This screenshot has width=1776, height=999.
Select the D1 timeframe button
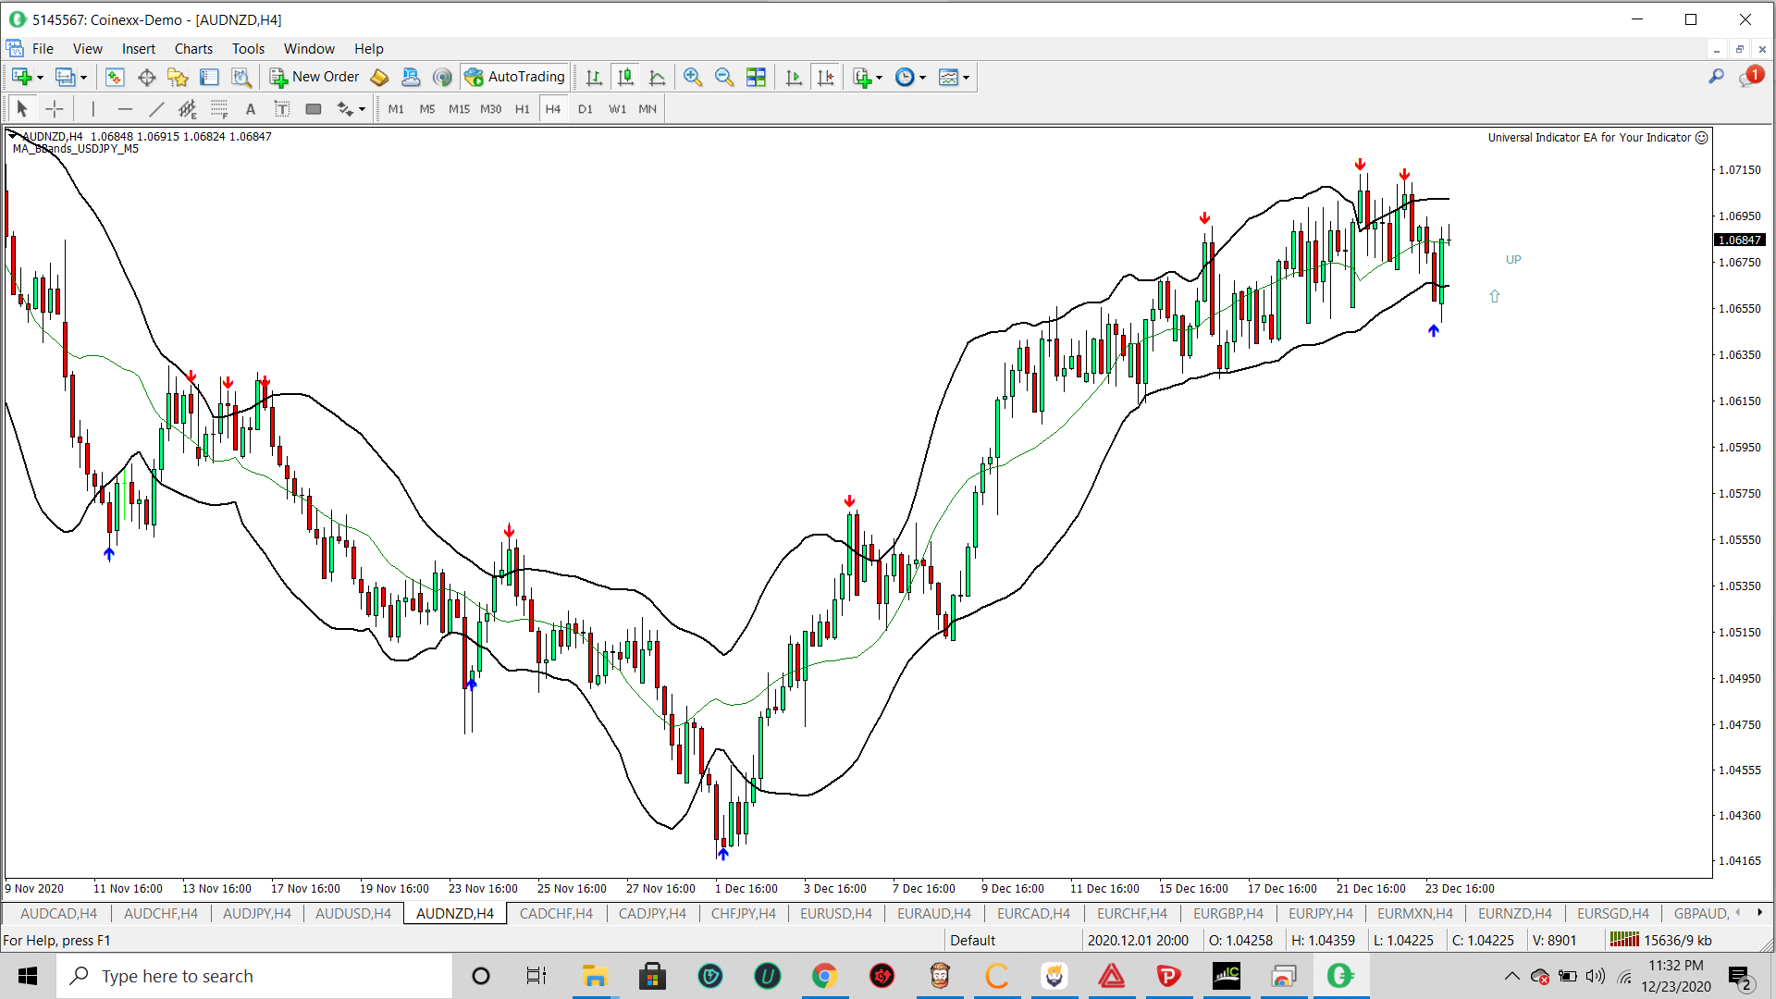click(x=585, y=109)
